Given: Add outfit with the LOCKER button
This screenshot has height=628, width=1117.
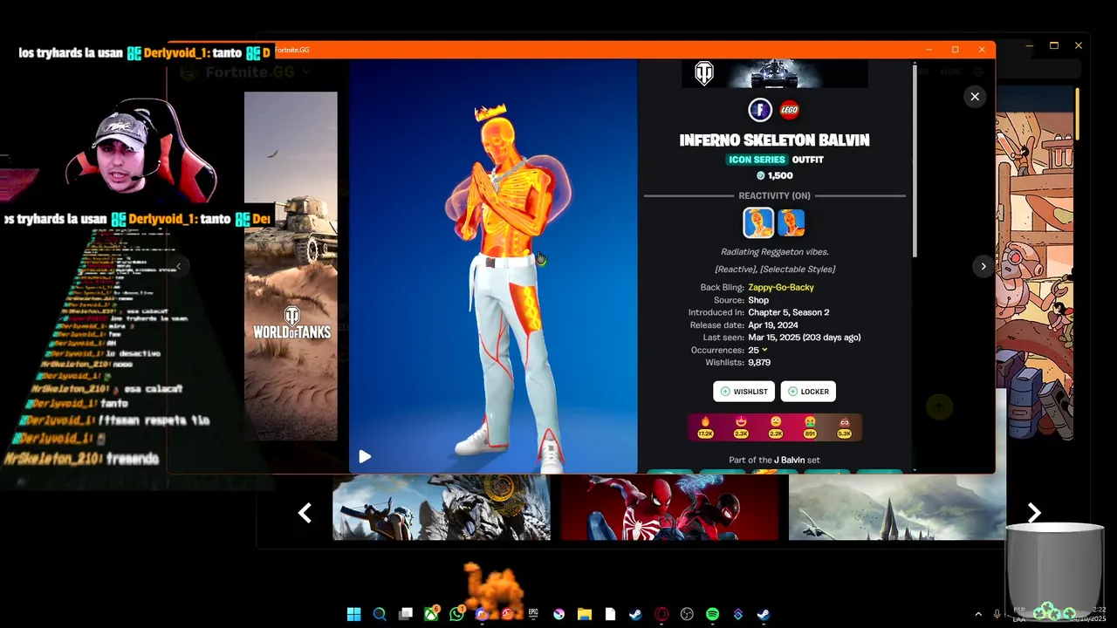Looking at the screenshot, I should (808, 392).
